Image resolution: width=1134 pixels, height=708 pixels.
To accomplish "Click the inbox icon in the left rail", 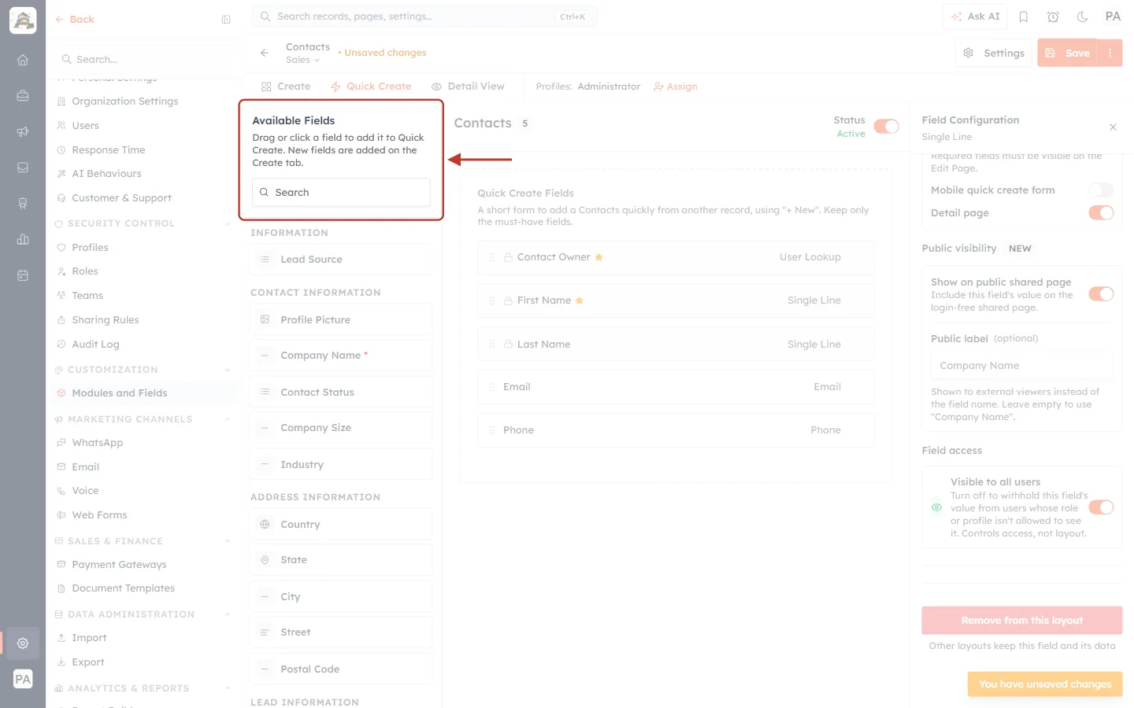I will click(x=23, y=168).
